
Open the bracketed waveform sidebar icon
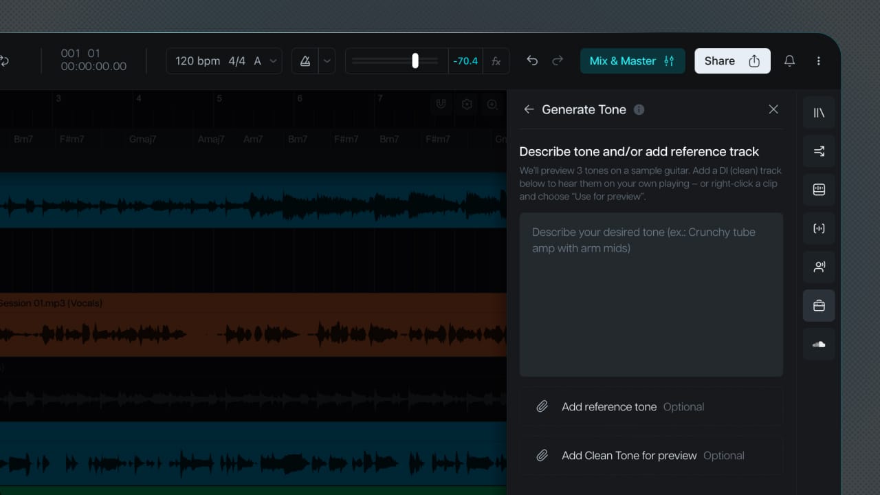pos(819,228)
